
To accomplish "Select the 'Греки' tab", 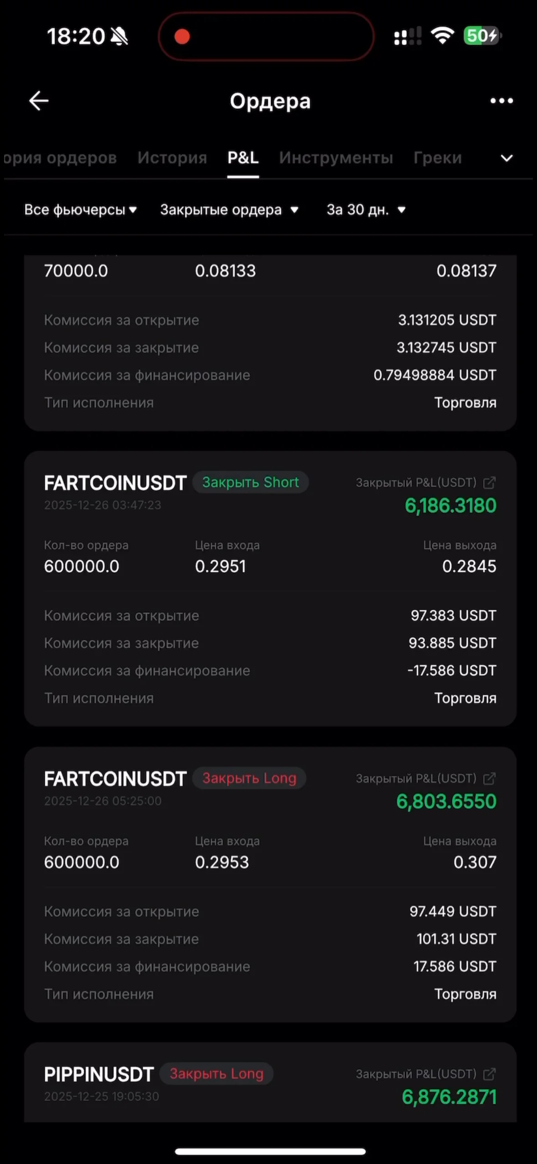I will [437, 158].
